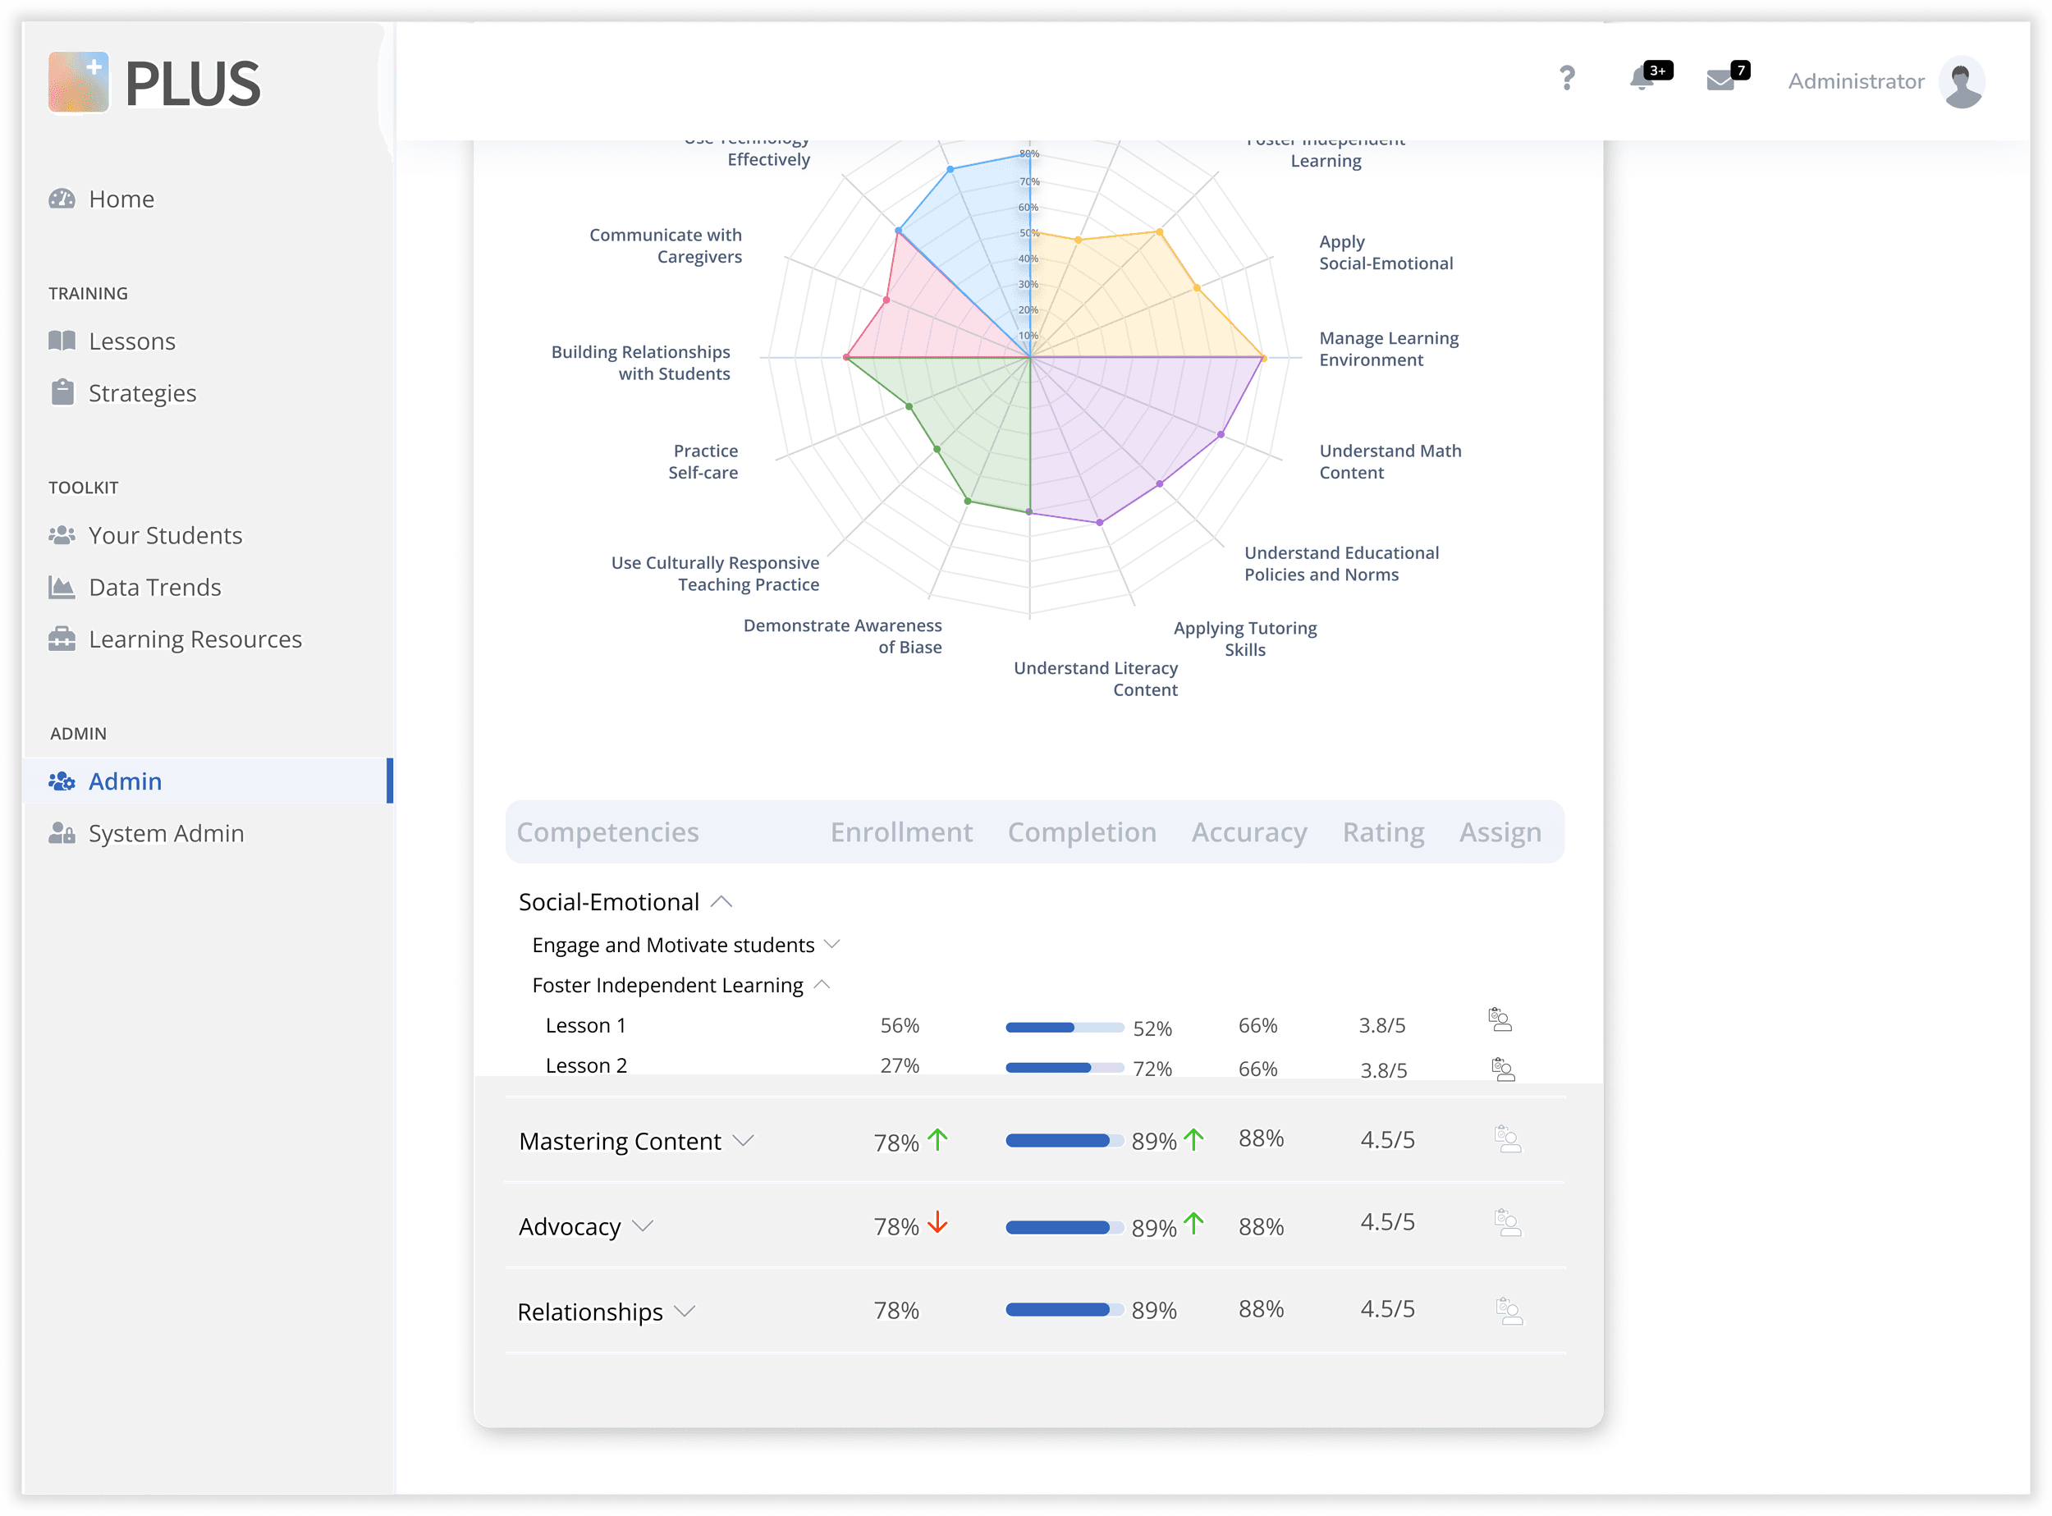
Task: Expand the Advocacy competency row
Action: 644,1226
